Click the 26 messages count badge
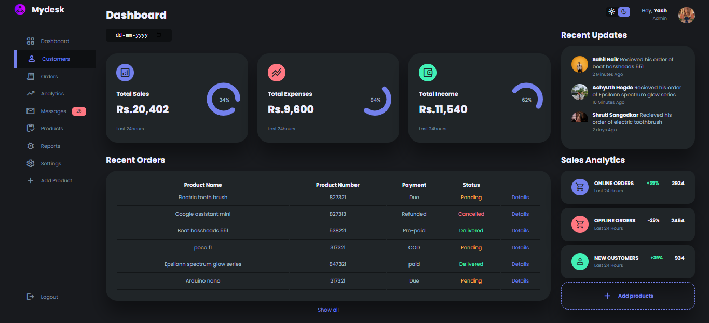The height and width of the screenshot is (323, 709). pyautogui.click(x=79, y=111)
